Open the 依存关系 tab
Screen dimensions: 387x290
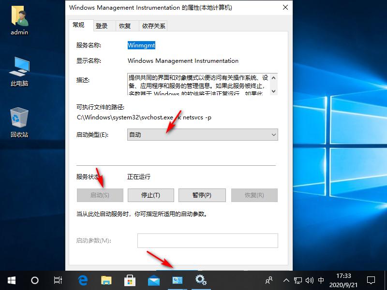tap(153, 26)
